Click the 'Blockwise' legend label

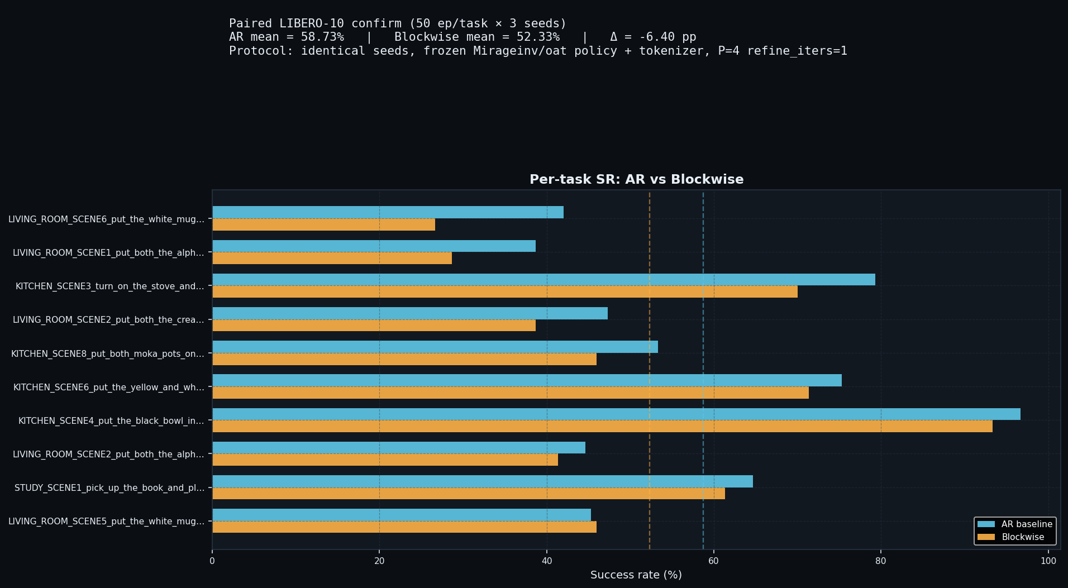1023,537
